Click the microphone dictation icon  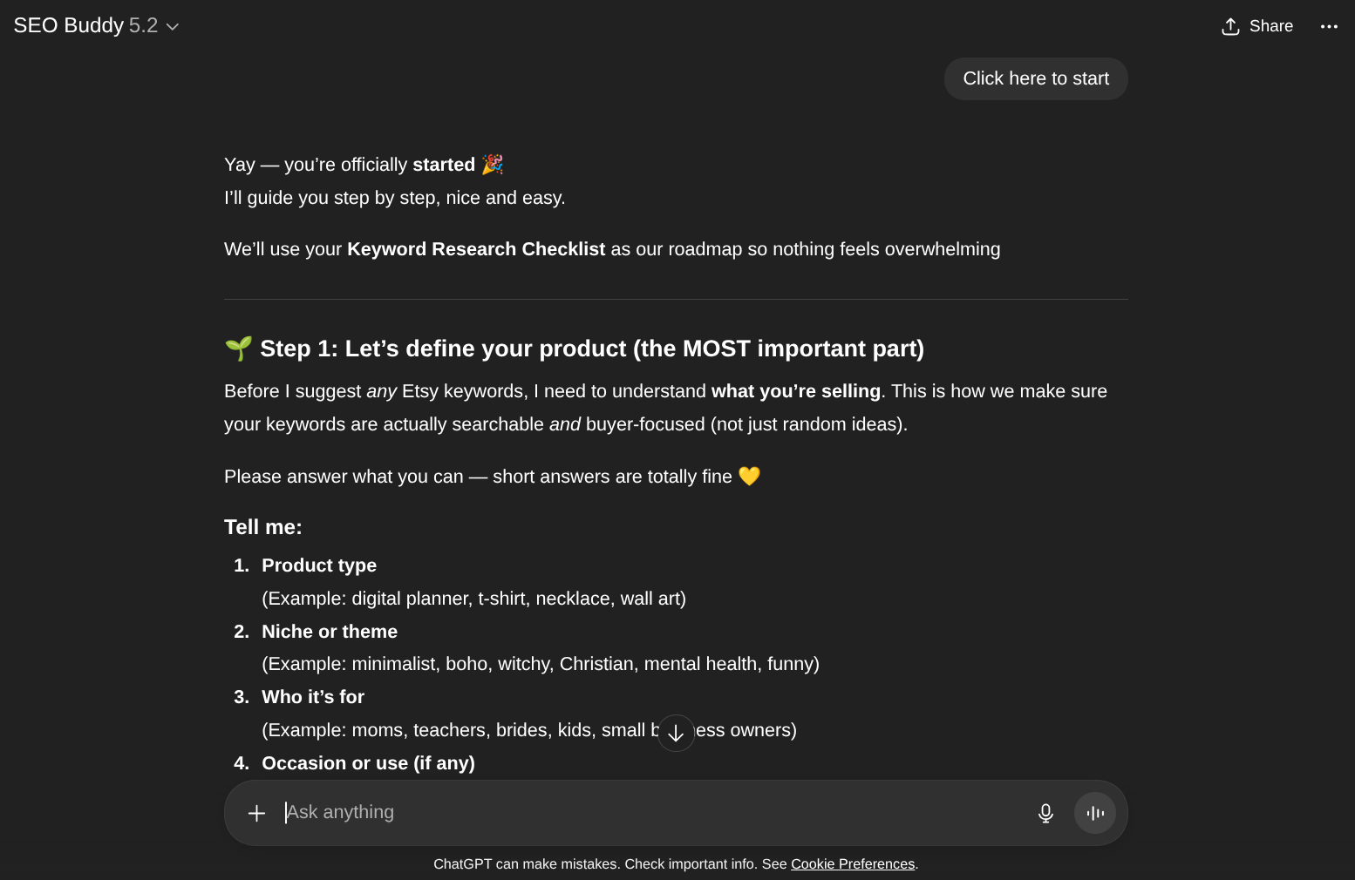click(x=1045, y=813)
